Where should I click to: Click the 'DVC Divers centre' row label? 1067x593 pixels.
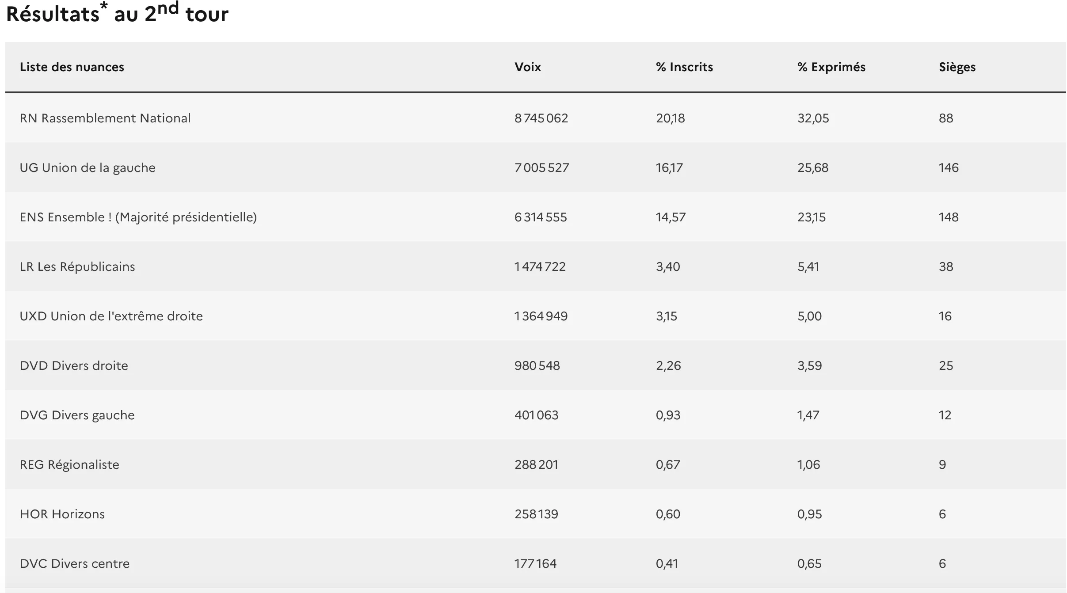pyautogui.click(x=74, y=564)
